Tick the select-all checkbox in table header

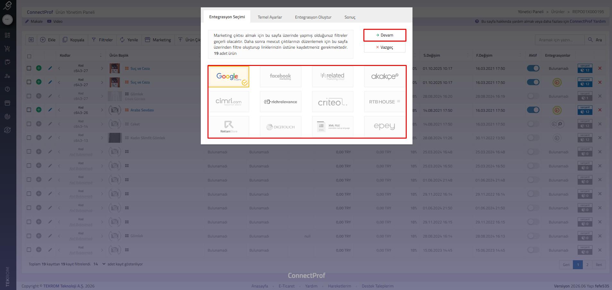(29, 56)
